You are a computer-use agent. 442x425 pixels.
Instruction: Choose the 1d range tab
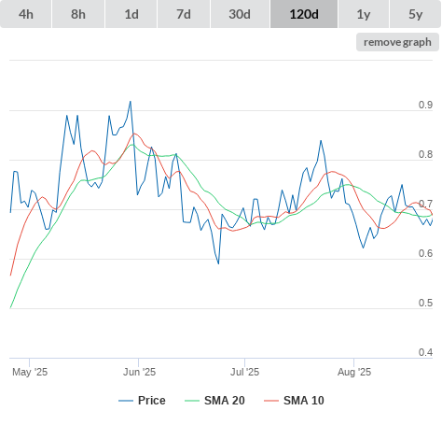click(x=131, y=14)
